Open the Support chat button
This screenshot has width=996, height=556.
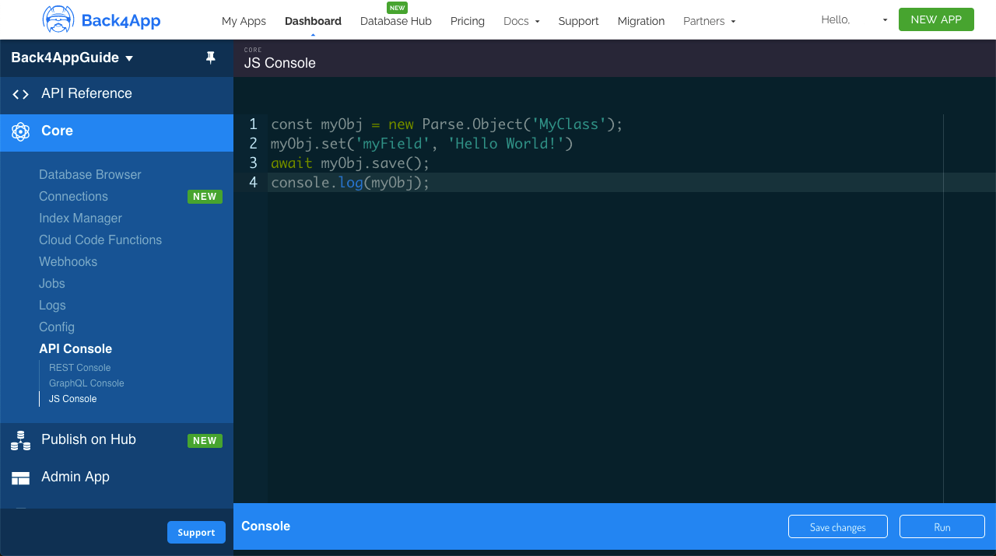196,532
